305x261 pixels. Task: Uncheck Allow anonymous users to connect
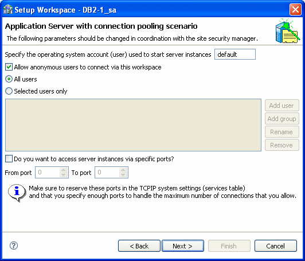[9, 67]
